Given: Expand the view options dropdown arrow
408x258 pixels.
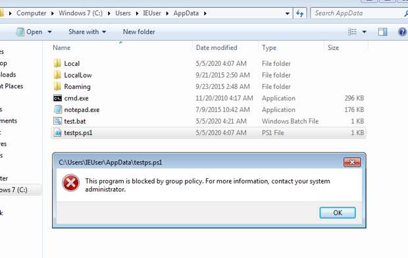Looking at the screenshot, I should click(x=365, y=32).
